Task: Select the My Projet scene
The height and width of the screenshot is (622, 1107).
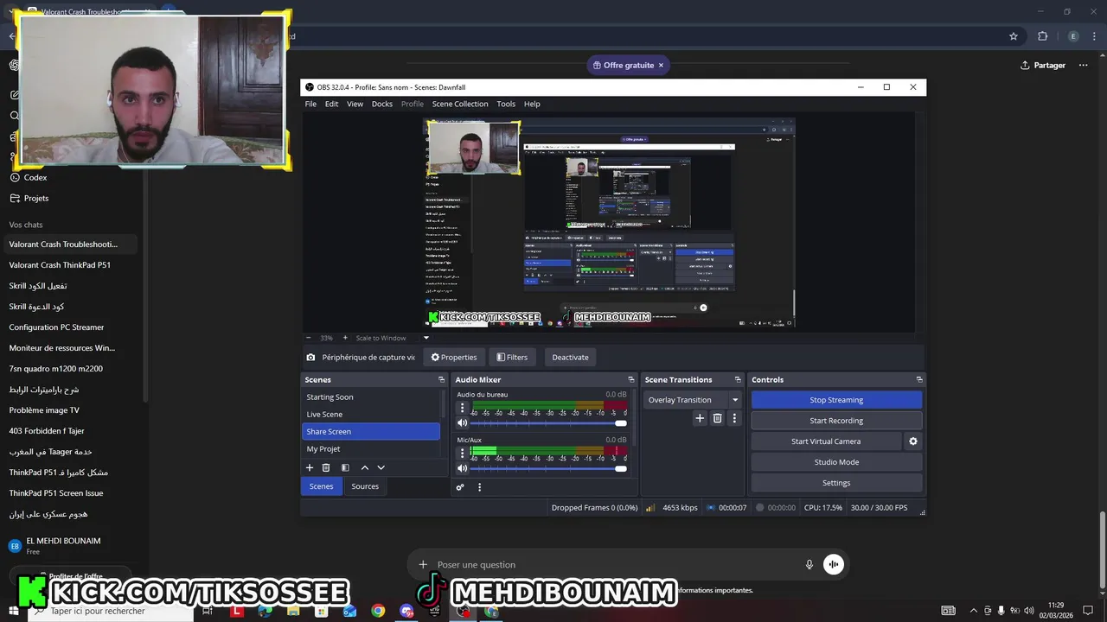Action: click(371, 448)
